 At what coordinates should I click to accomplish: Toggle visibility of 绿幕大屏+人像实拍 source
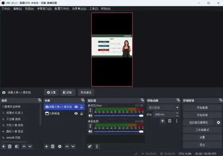tap(76, 107)
